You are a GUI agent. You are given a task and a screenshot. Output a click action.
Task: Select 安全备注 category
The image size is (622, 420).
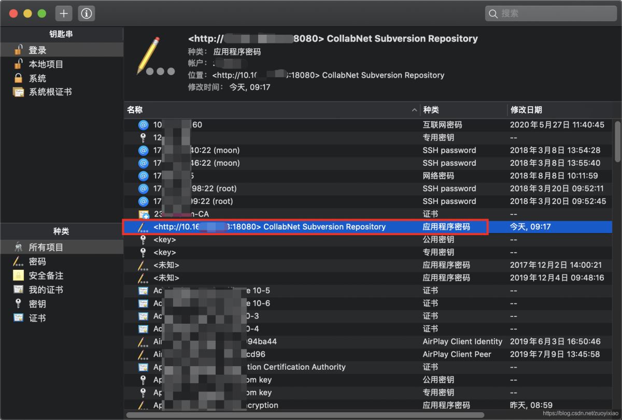tap(62, 276)
